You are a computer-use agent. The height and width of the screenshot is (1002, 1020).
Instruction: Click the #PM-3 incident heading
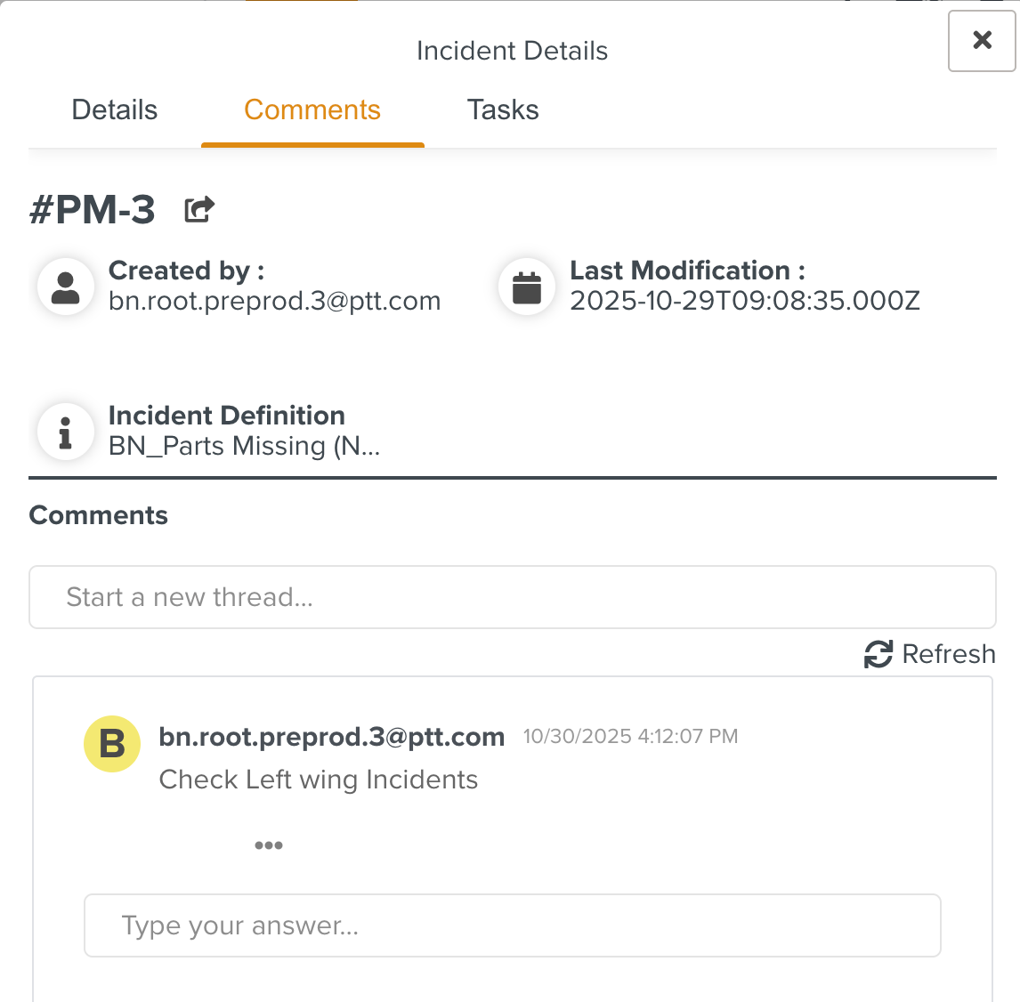pos(93,210)
